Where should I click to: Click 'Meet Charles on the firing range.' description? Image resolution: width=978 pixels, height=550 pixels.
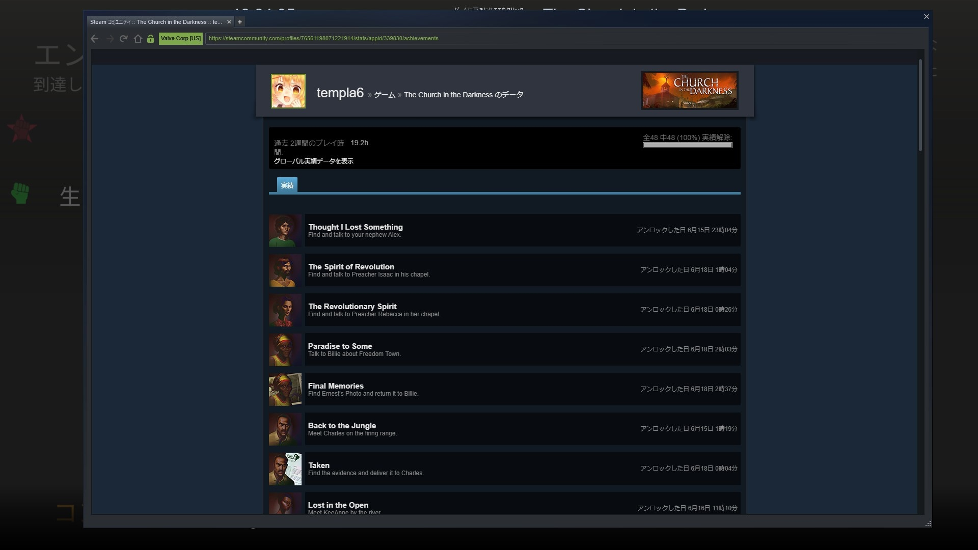352,433
